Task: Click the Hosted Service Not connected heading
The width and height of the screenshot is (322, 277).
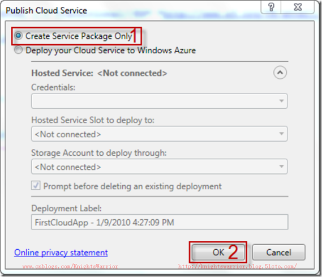Action: coord(99,73)
